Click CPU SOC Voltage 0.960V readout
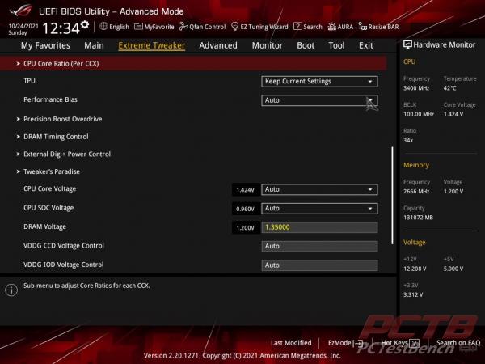This screenshot has width=485, height=364. click(x=245, y=209)
